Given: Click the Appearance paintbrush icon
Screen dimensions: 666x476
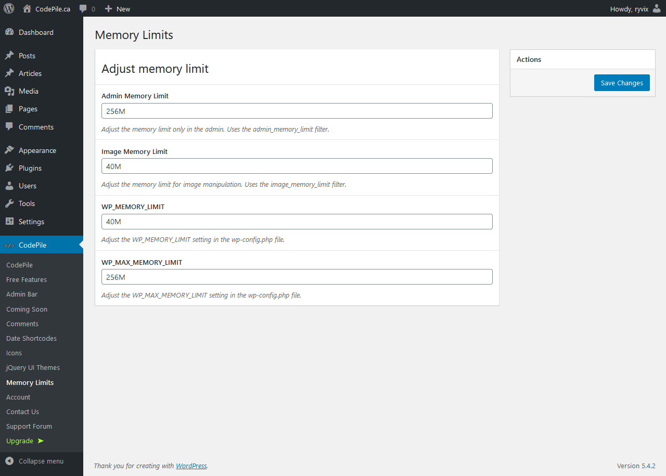Looking at the screenshot, I should 9,150.
